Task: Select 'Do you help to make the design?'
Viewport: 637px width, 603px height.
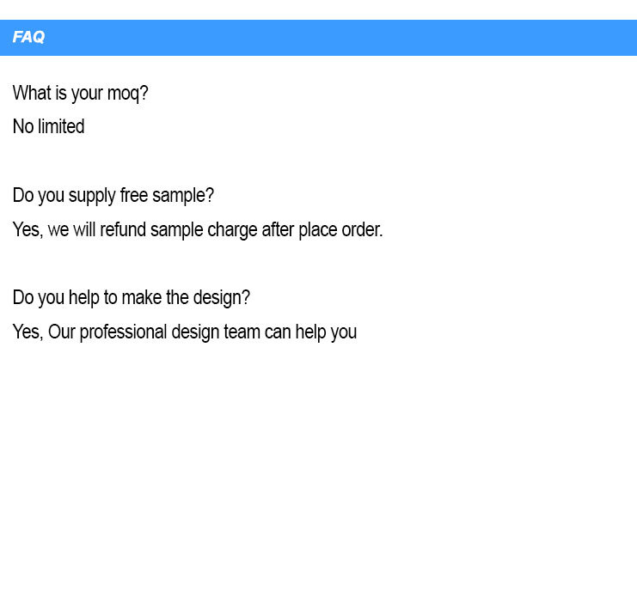Action: tap(132, 298)
